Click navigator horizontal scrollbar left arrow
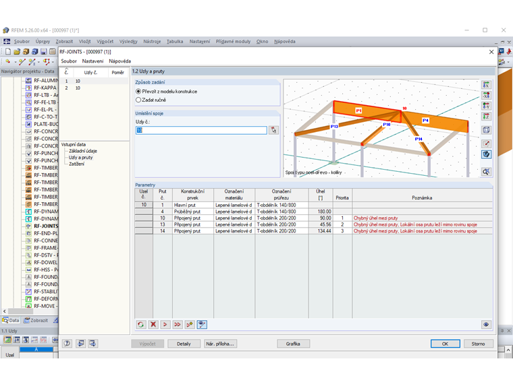513x384 pixels. 4,311
